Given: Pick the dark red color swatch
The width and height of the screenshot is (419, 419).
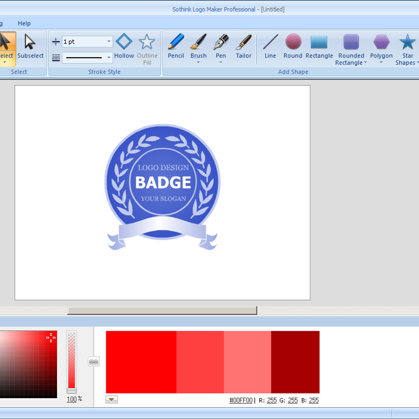Looking at the screenshot, I should pyautogui.click(x=295, y=362).
